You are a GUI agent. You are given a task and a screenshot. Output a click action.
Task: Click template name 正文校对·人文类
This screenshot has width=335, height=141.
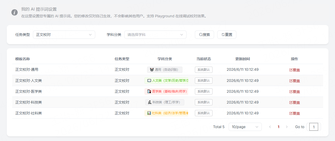pos(29,81)
